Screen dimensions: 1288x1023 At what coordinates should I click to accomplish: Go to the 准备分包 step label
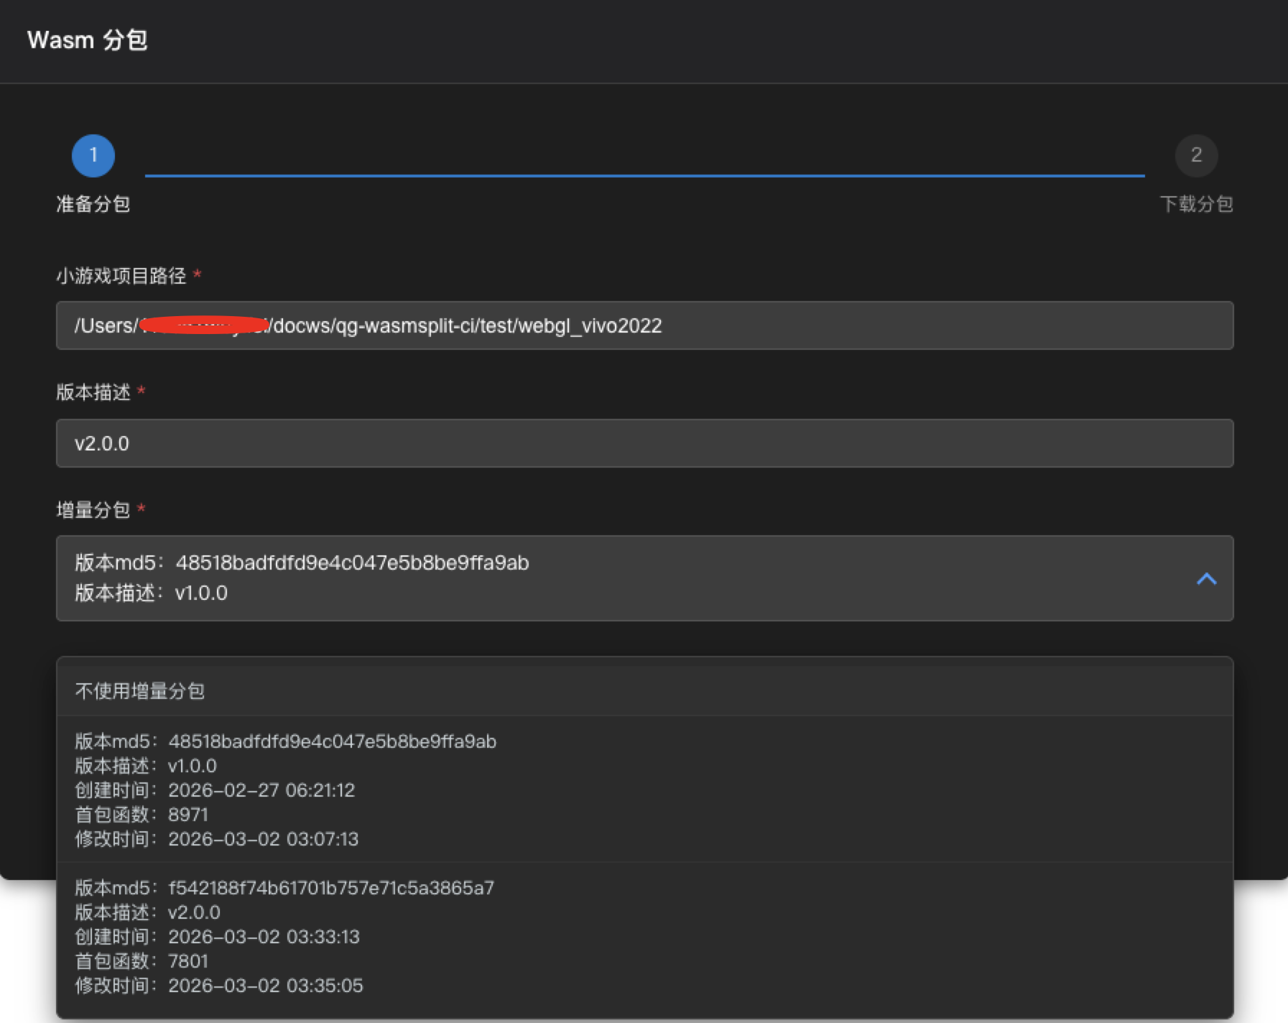click(x=93, y=204)
